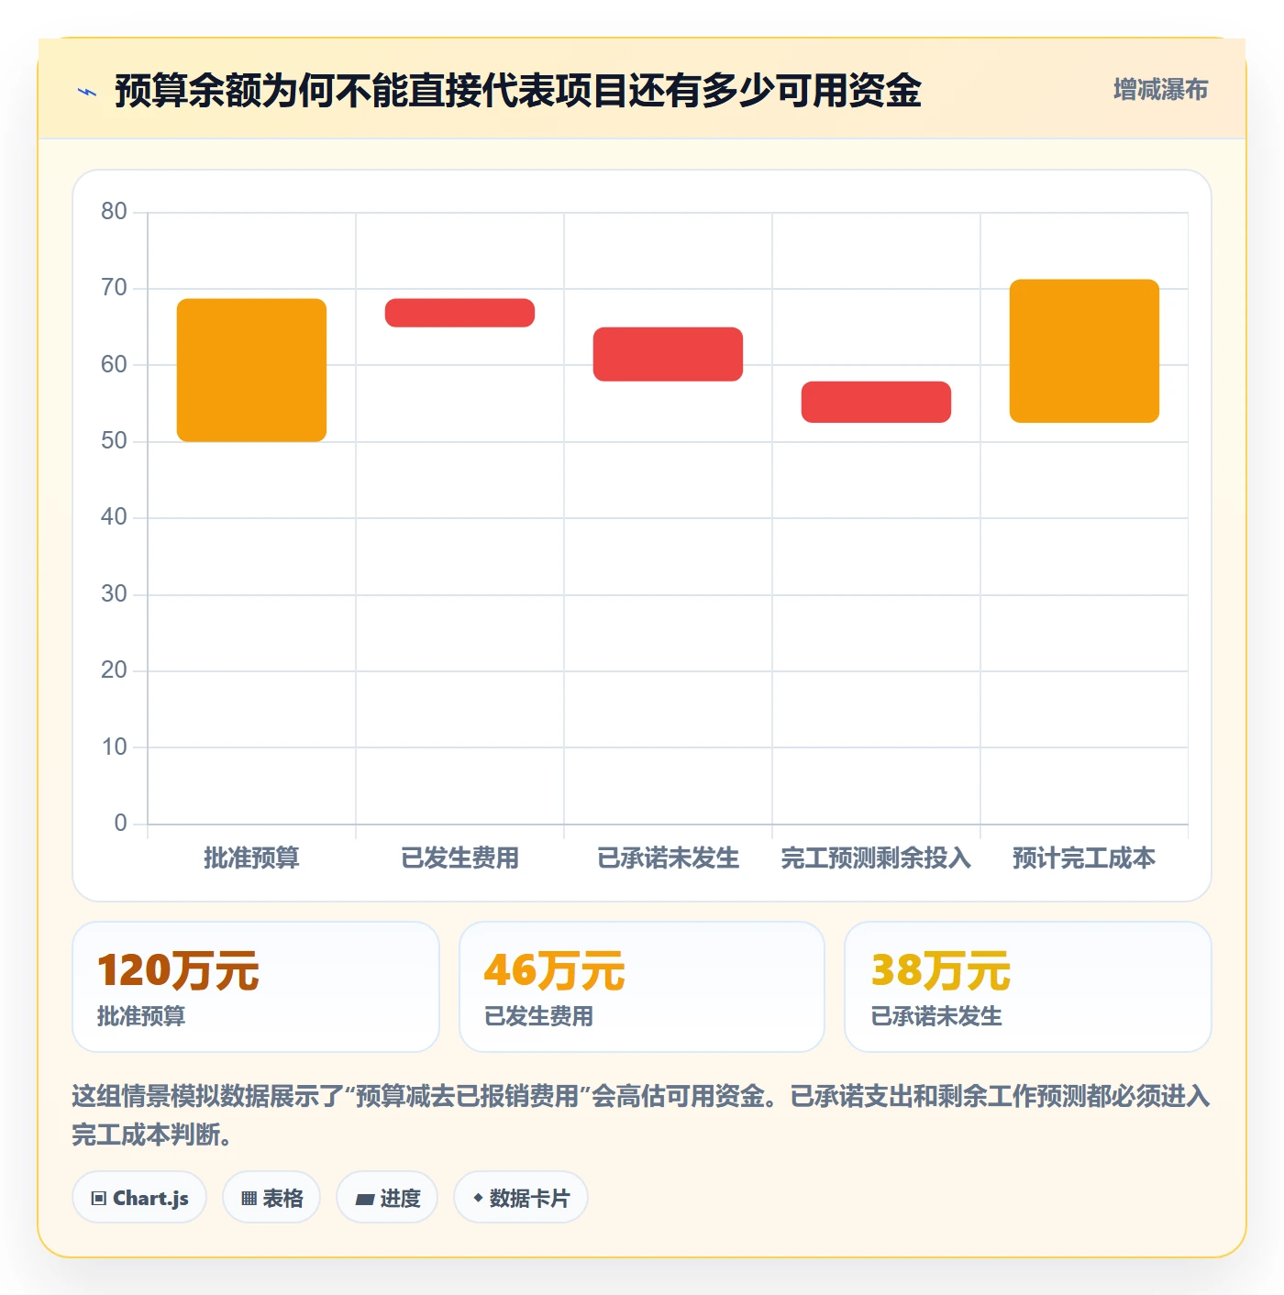Select the 数据卡片 tag chip

click(x=521, y=1198)
